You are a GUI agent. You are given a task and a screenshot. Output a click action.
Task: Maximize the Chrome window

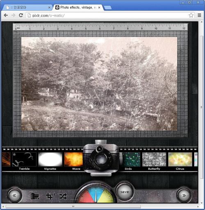[189, 2]
